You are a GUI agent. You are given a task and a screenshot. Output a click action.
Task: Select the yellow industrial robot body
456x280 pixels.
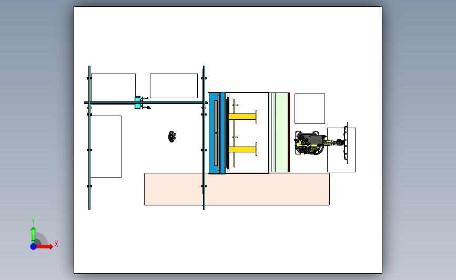pyautogui.click(x=310, y=143)
